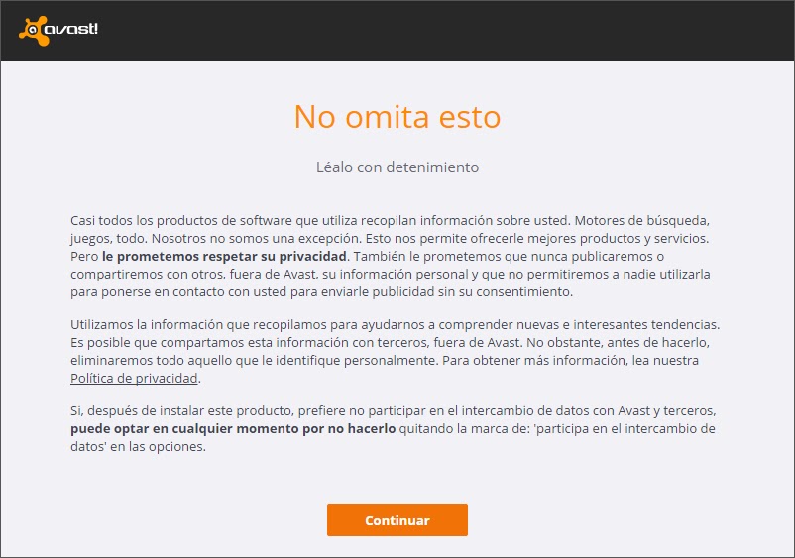Click the avast! logo in header
Viewport: 795px width, 558px height.
coord(58,31)
